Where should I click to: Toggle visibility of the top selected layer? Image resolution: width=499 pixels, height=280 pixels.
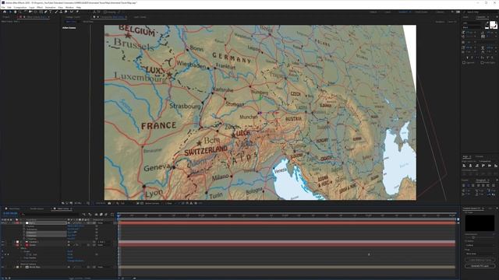tap(2, 223)
